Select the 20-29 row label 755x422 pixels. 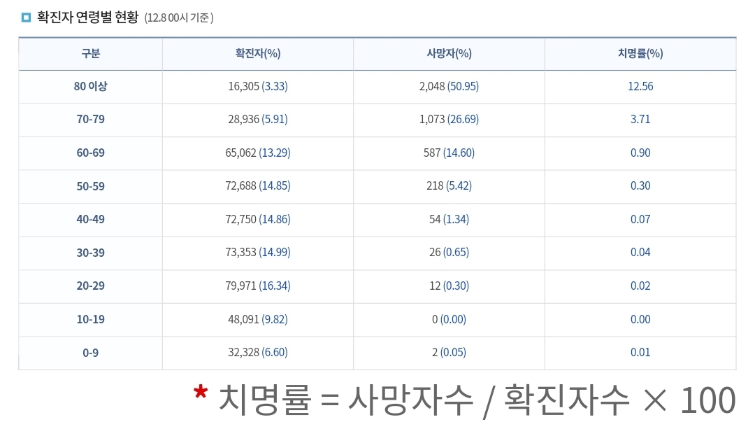[90, 286]
